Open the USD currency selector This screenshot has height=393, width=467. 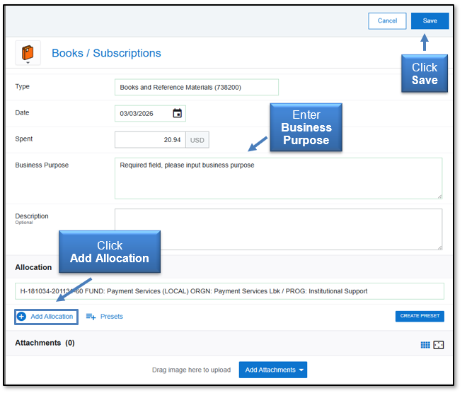197,140
